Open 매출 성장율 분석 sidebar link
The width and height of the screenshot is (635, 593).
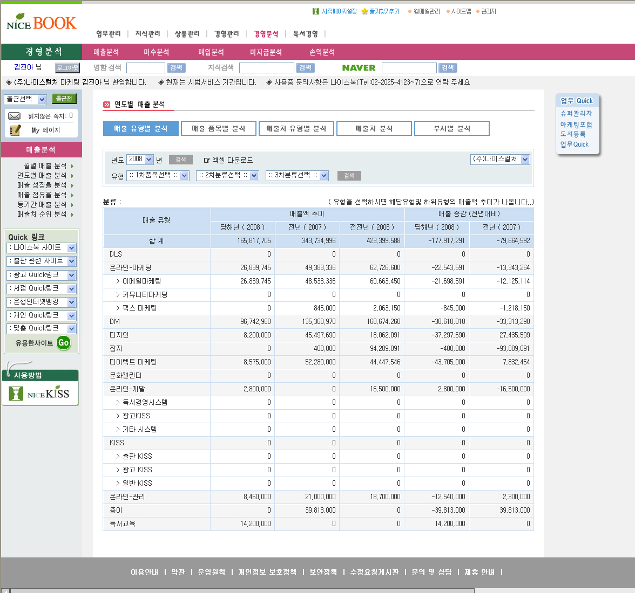[x=42, y=185]
